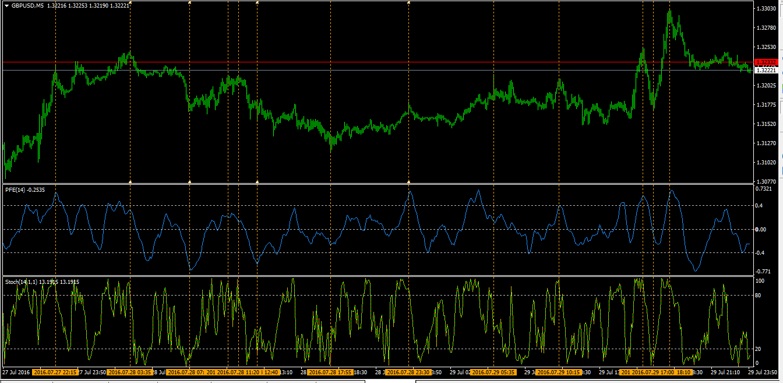783x383 pixels.
Task: Click the 18:10 orange time marker
Action: (x=684, y=372)
